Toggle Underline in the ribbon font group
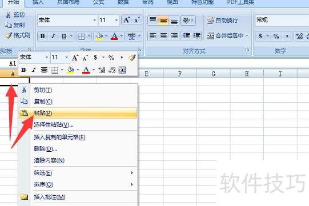This screenshot has height=206, width=309. point(64,37)
